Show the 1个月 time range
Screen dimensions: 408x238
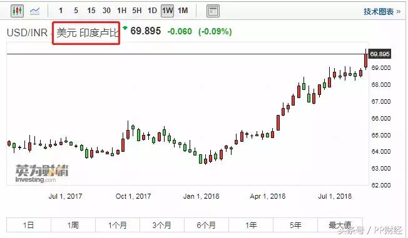pos(118,225)
